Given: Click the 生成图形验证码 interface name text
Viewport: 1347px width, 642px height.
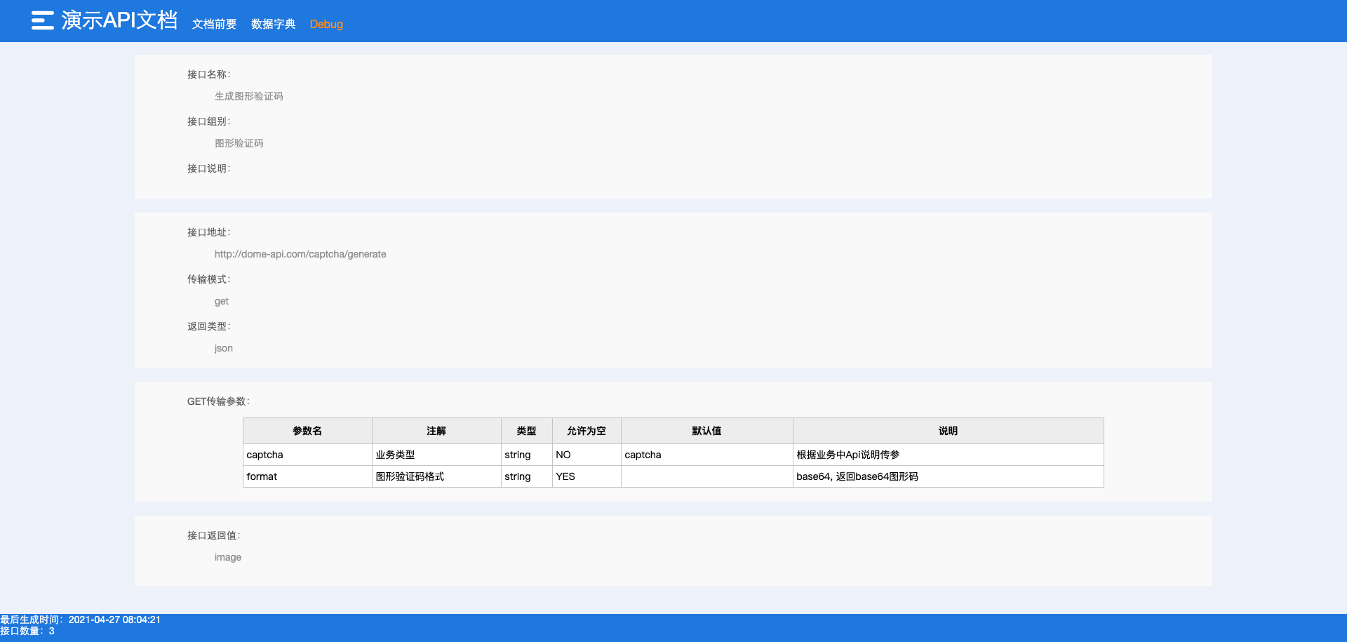Looking at the screenshot, I should [x=248, y=96].
